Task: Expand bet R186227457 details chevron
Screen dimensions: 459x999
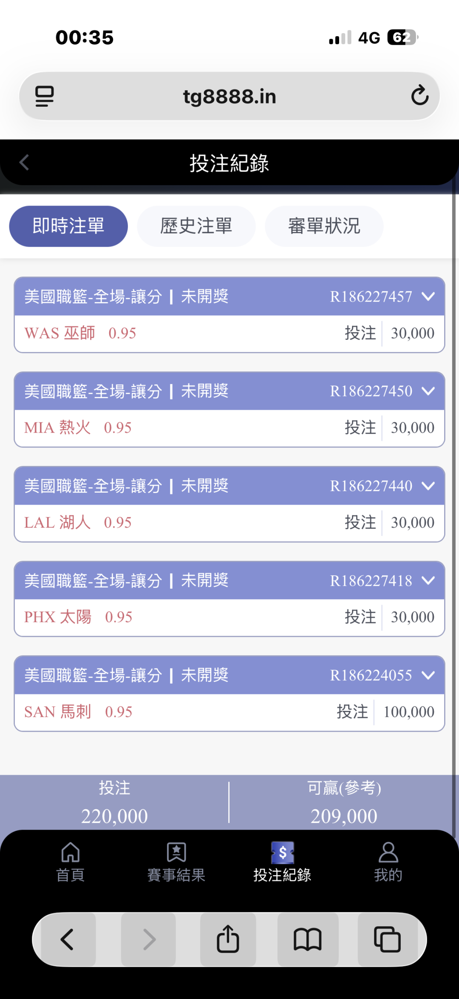Action: [x=428, y=296]
